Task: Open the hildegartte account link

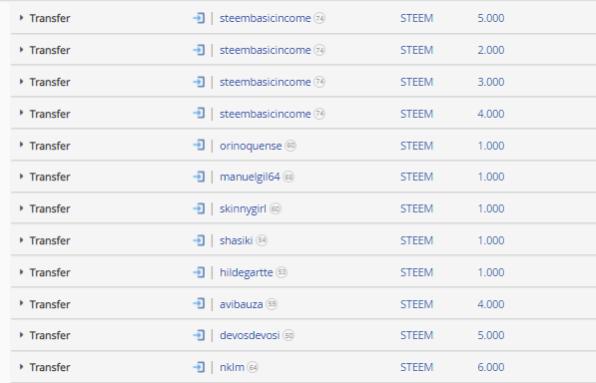Action: point(247,272)
